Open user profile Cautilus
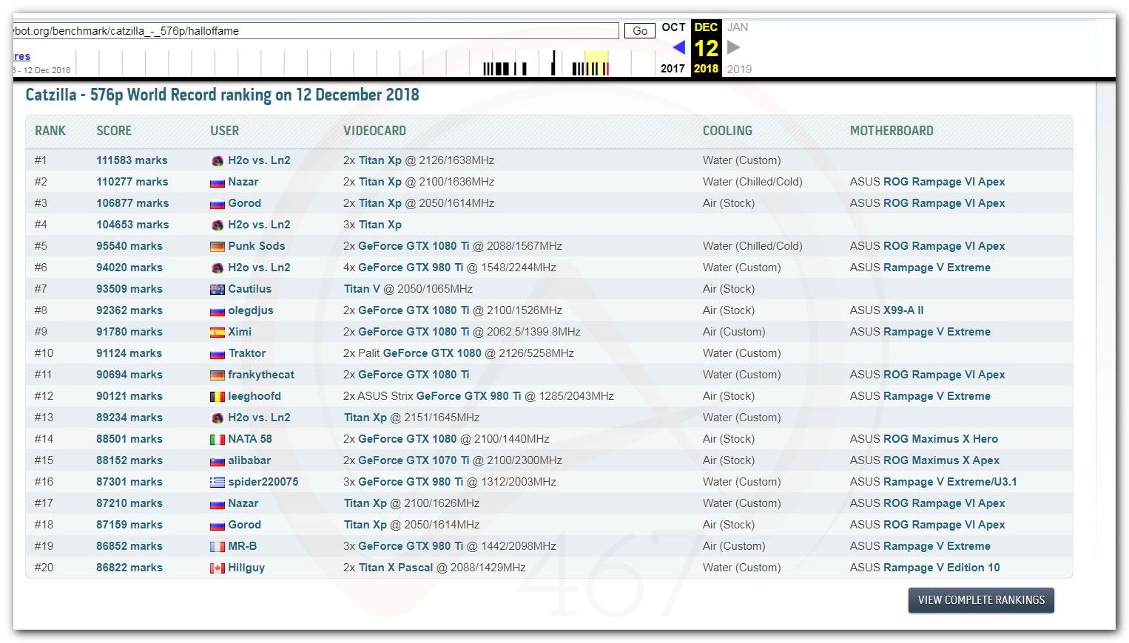The width and height of the screenshot is (1129, 643). (x=249, y=289)
